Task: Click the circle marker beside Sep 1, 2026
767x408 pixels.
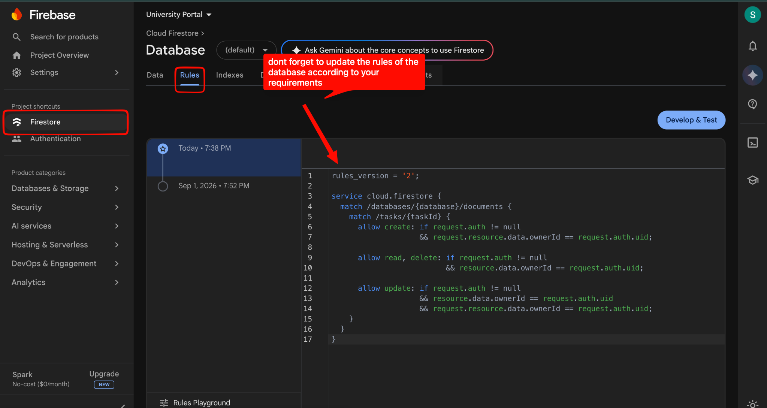Action: (x=163, y=186)
